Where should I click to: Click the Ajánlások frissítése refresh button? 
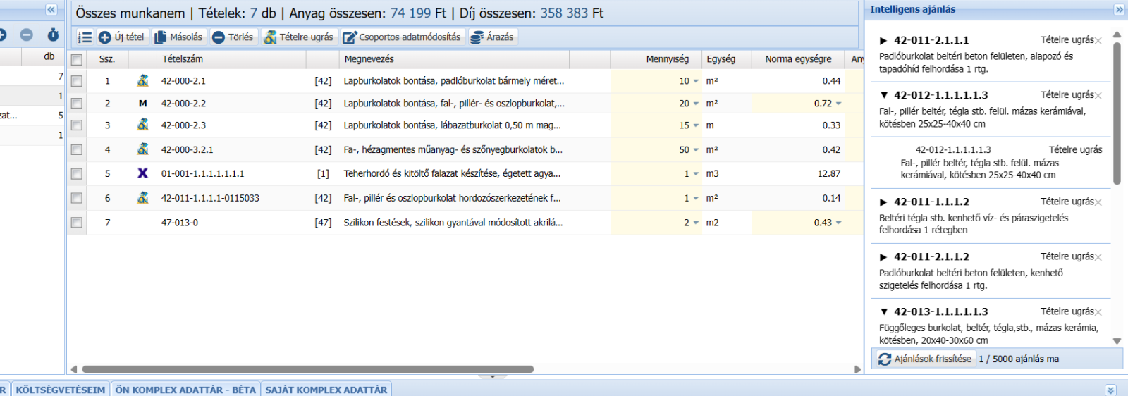point(925,359)
